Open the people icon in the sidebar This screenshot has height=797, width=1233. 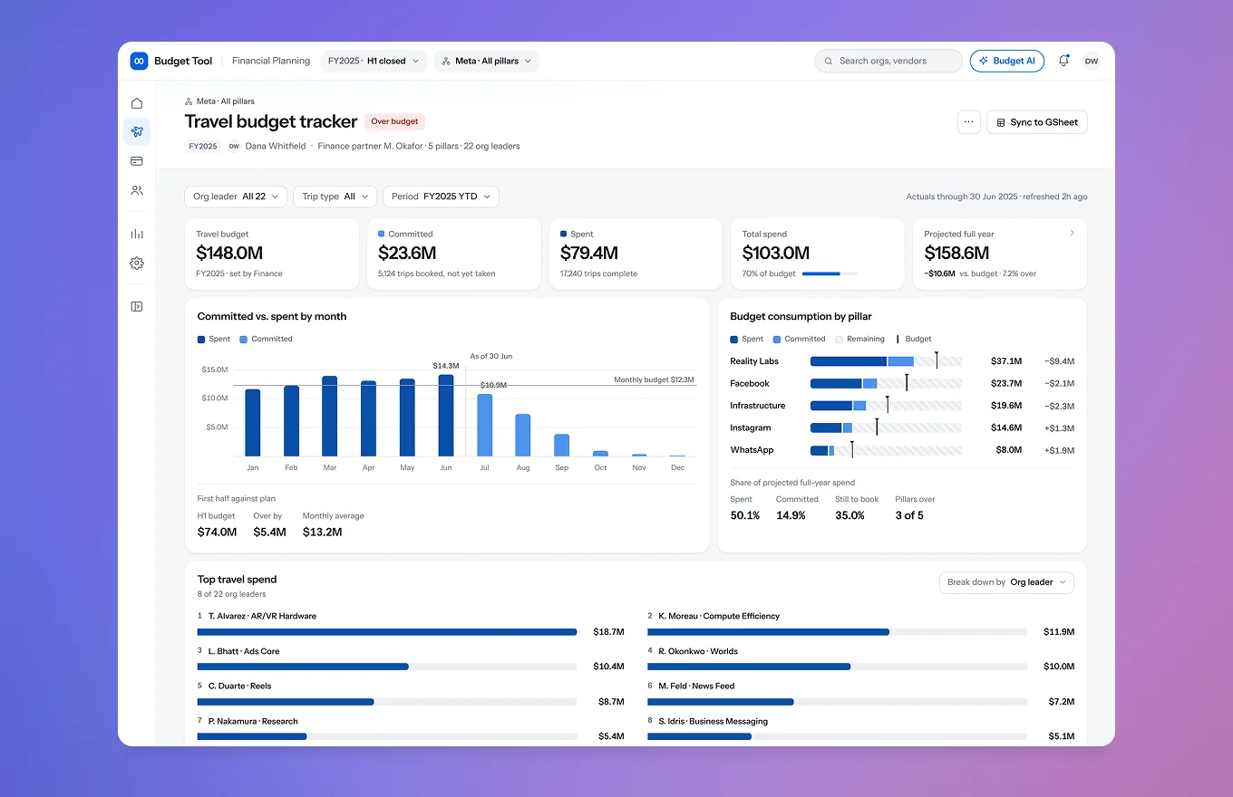(x=137, y=190)
